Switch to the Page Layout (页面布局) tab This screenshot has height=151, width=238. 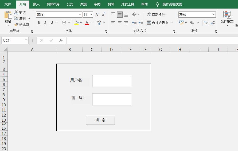click(x=53, y=4)
